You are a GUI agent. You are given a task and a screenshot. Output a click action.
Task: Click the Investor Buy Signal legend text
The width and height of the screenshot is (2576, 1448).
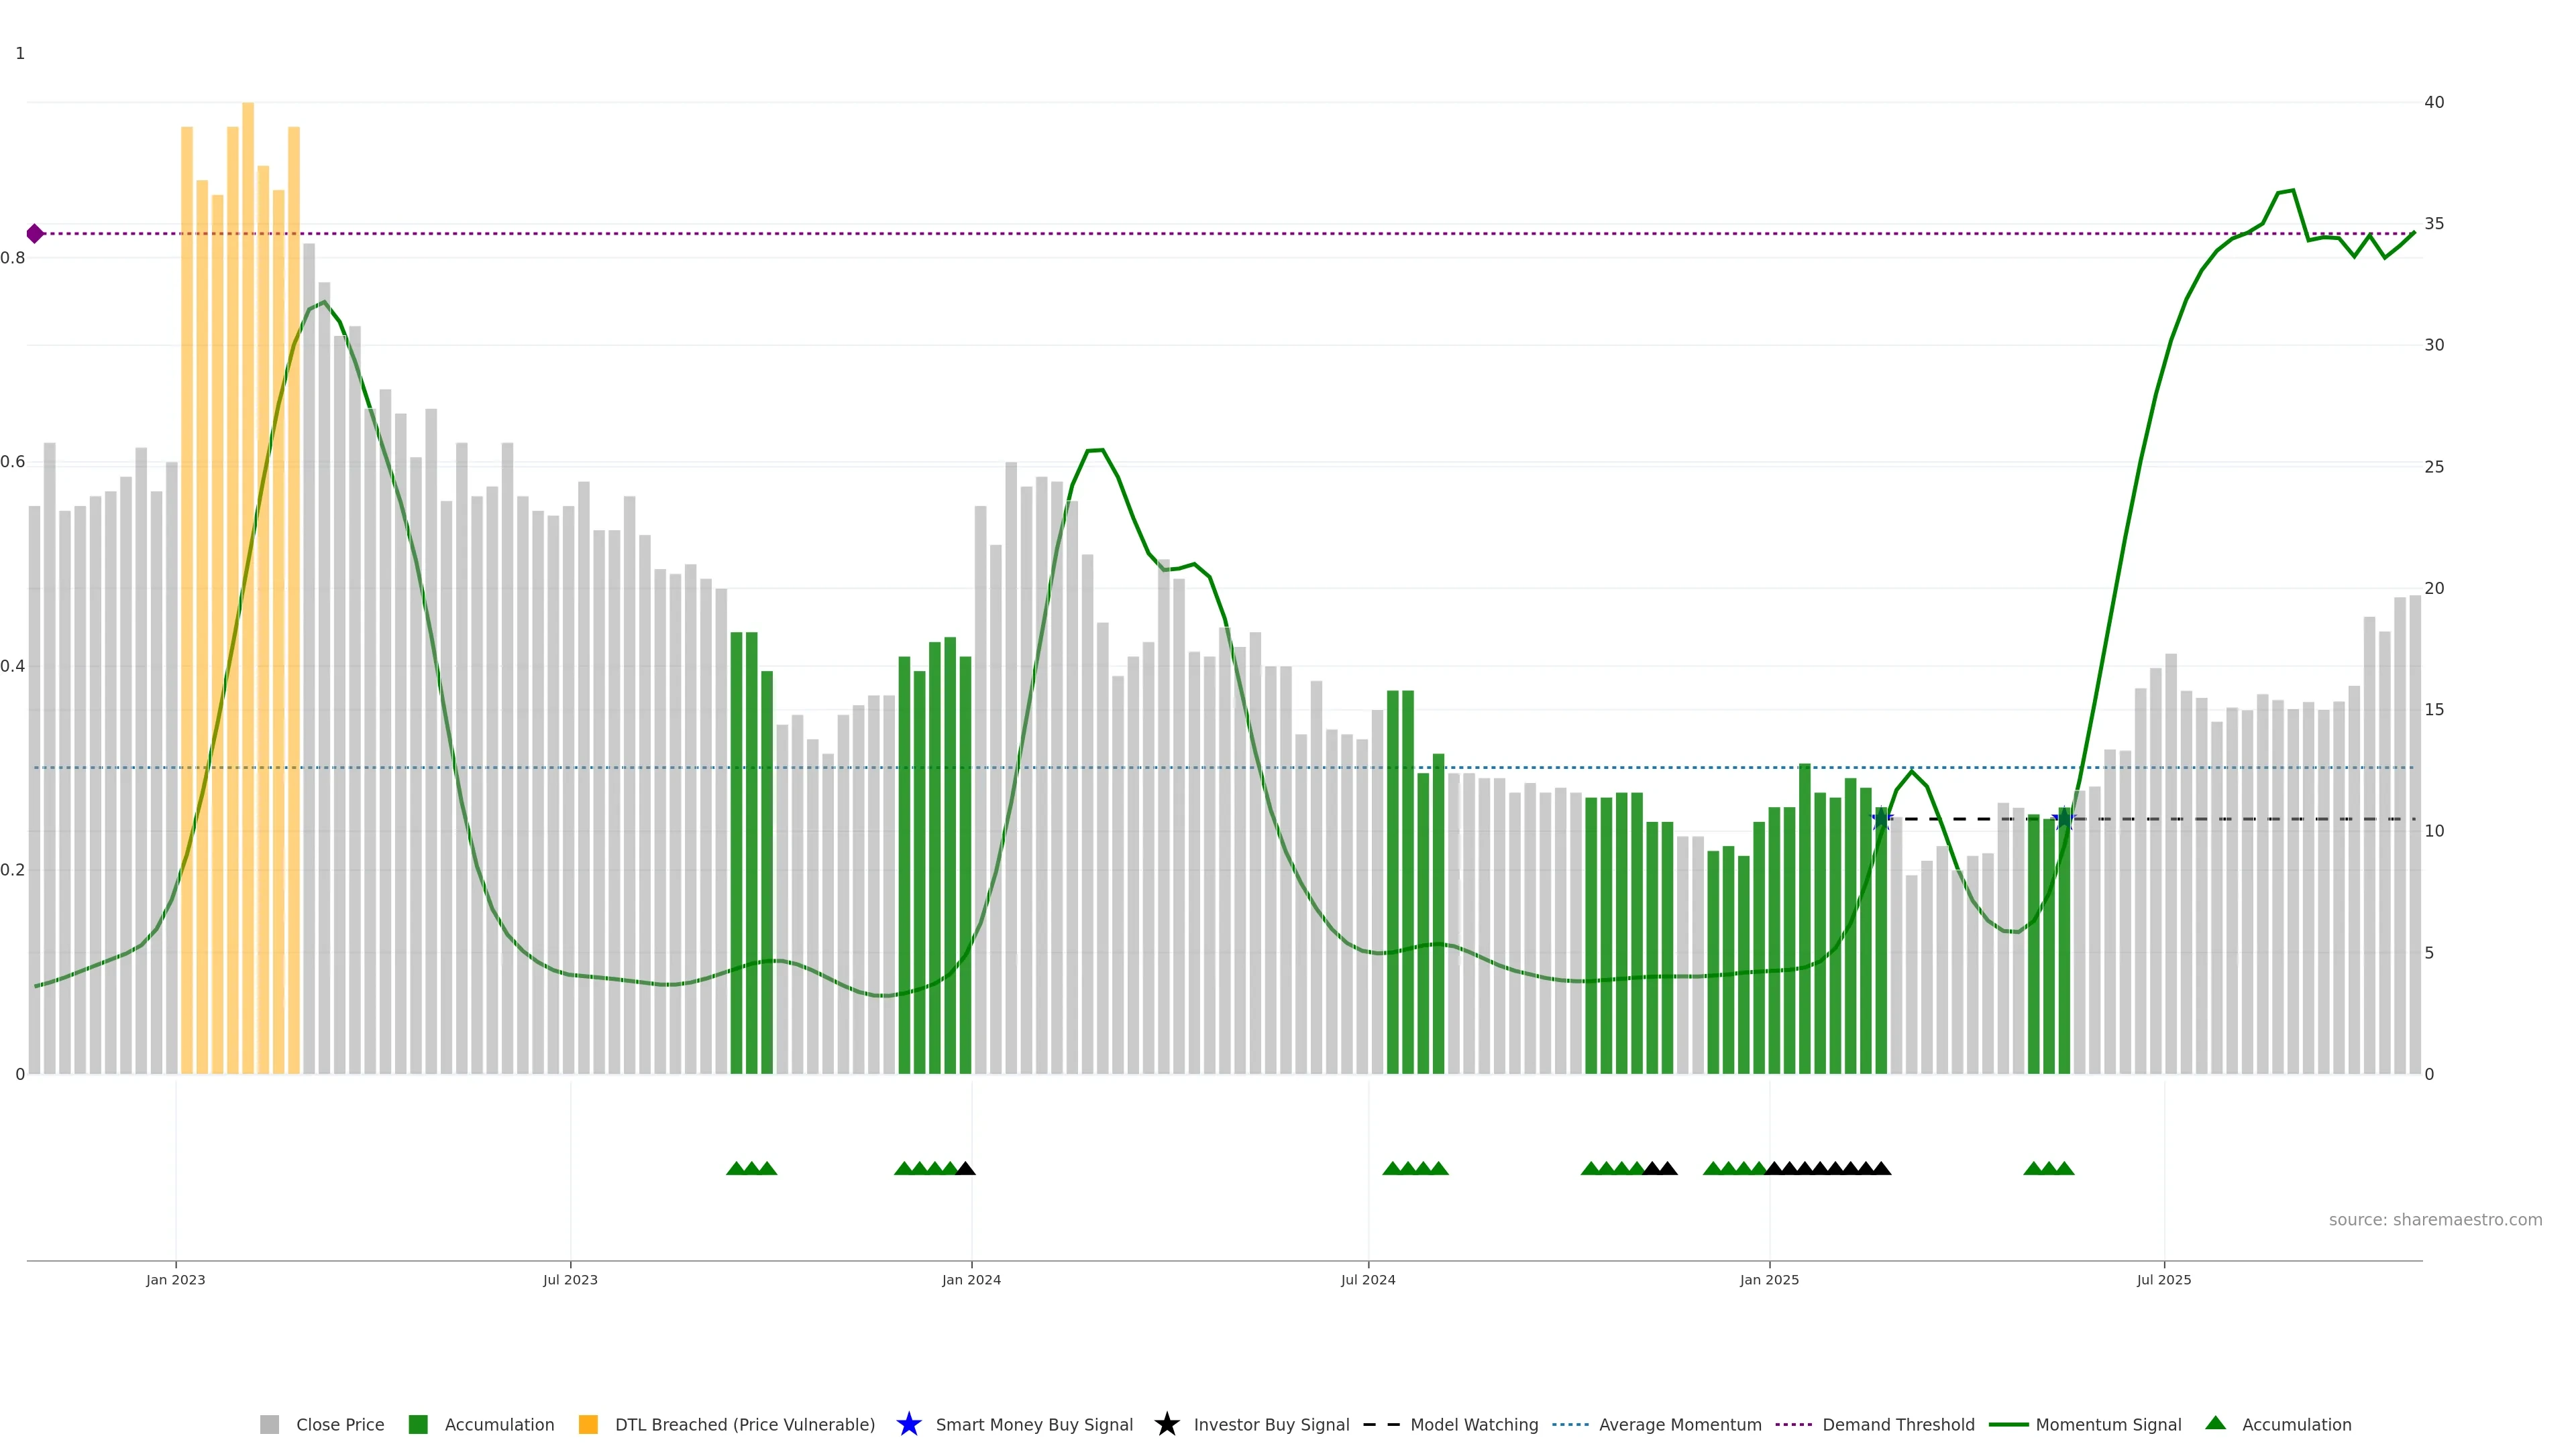point(1271,1424)
